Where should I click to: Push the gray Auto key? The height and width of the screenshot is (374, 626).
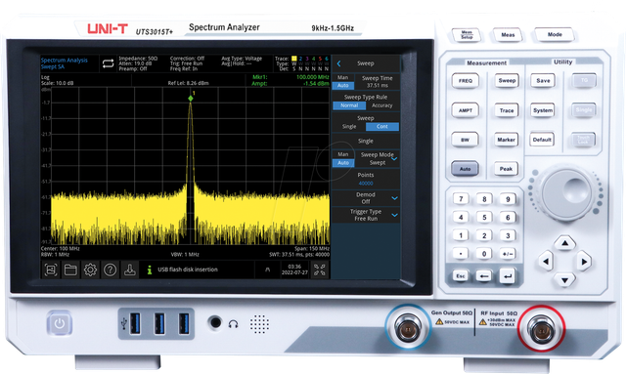point(466,169)
